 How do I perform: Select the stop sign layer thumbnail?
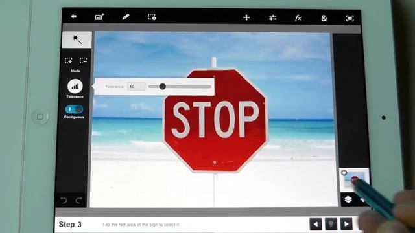[354, 180]
